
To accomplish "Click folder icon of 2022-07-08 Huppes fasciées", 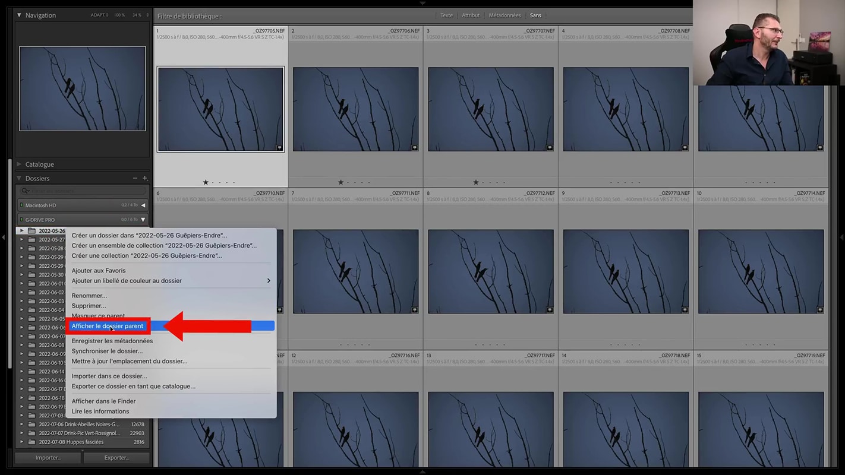I will click(x=32, y=442).
